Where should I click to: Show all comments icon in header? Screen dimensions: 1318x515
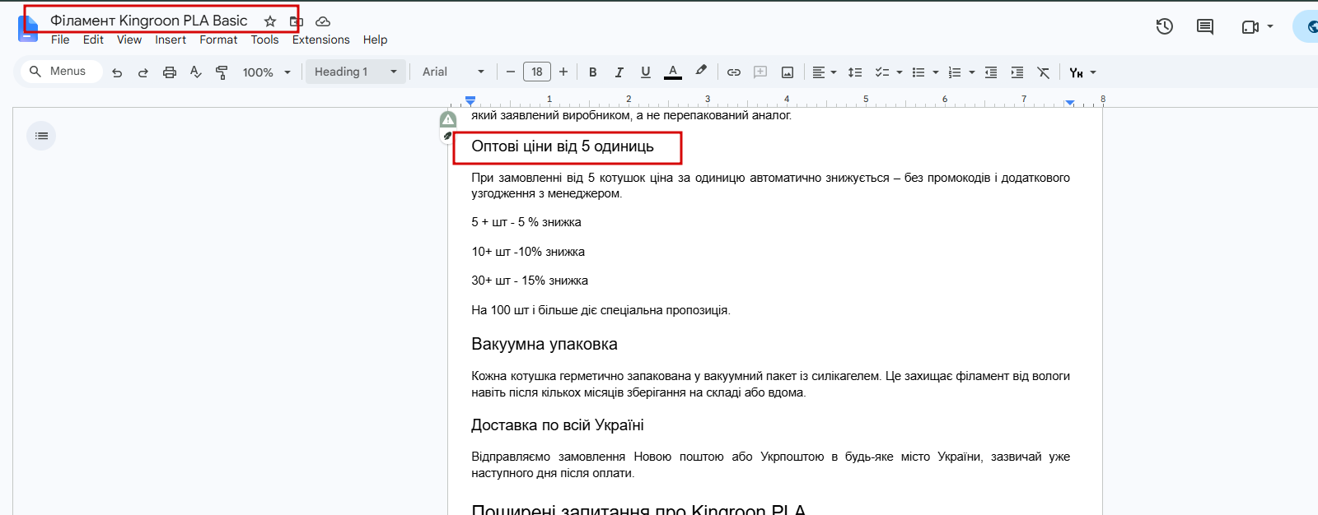coord(1205,26)
